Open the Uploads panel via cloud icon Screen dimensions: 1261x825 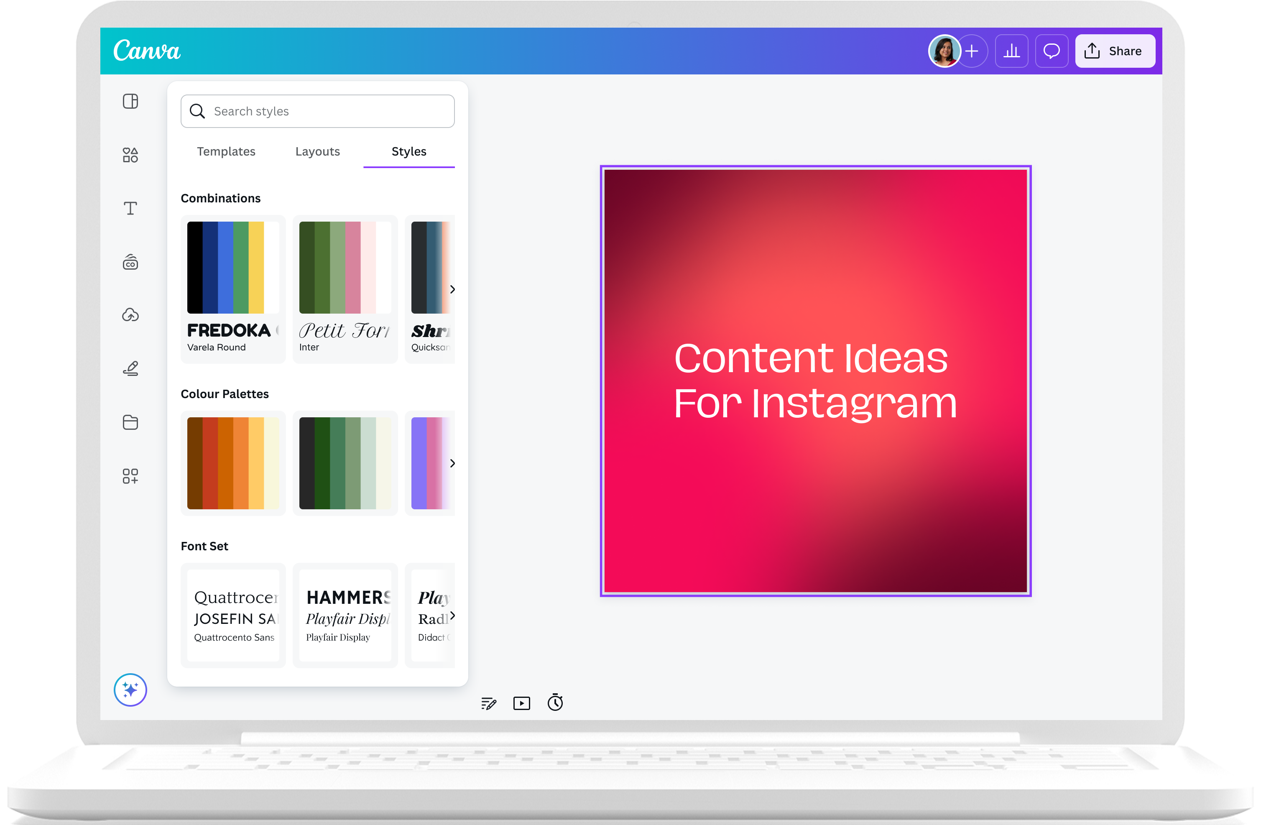(x=130, y=315)
